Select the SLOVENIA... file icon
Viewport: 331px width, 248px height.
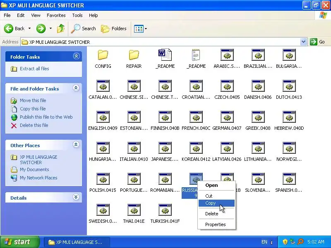click(258, 179)
